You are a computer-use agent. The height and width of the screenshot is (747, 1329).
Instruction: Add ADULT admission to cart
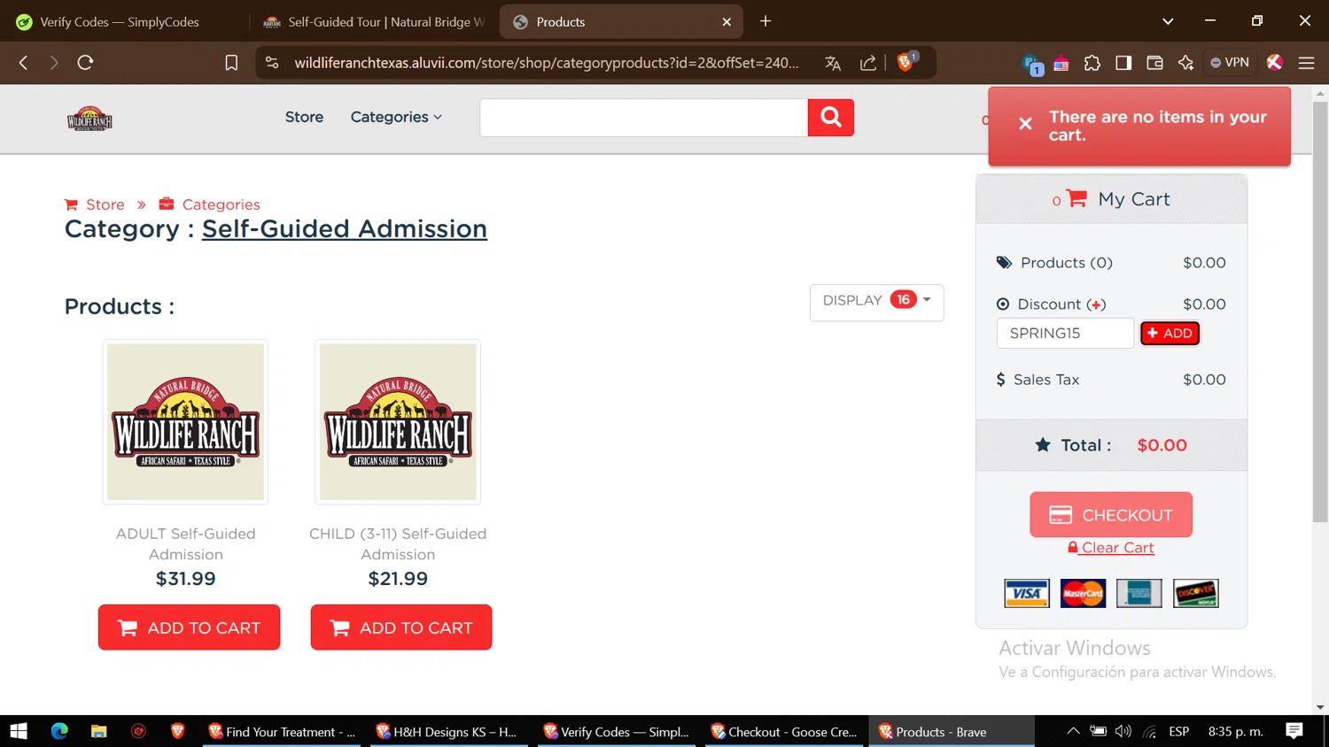(189, 628)
